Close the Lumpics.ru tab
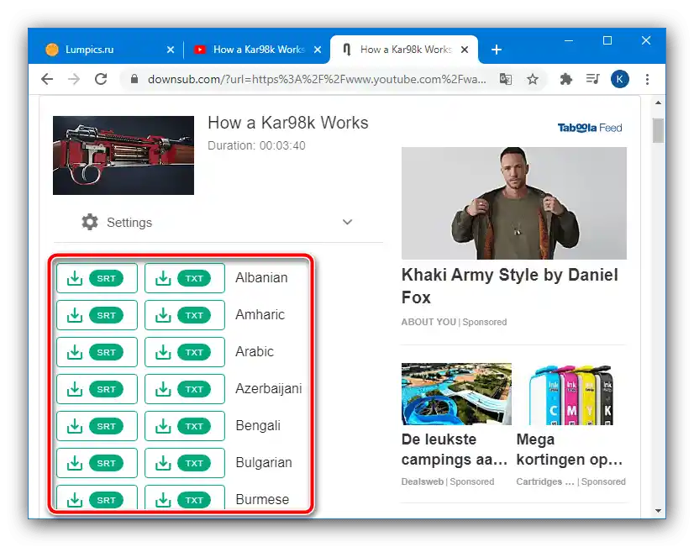 (171, 50)
